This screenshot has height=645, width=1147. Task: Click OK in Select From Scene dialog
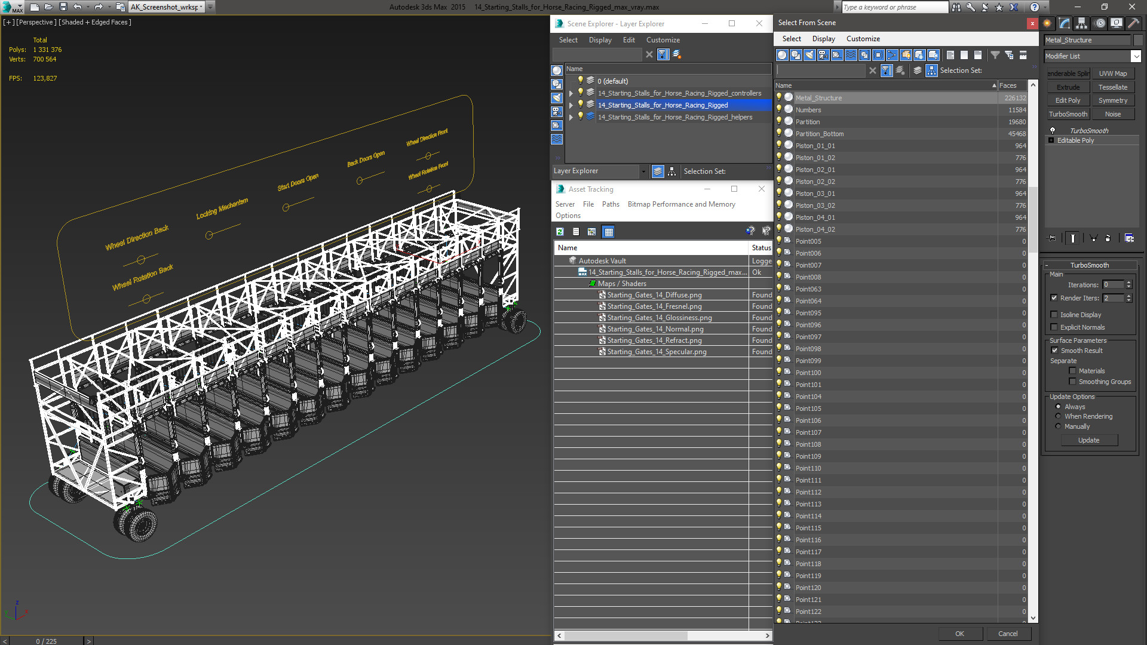pos(959,634)
